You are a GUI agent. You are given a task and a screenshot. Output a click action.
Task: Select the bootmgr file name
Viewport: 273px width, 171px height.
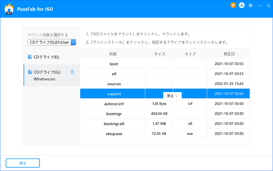pyautogui.click(x=114, y=114)
